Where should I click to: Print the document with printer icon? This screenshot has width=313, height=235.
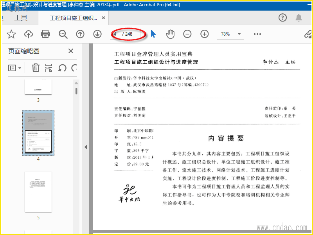[x=45, y=34]
